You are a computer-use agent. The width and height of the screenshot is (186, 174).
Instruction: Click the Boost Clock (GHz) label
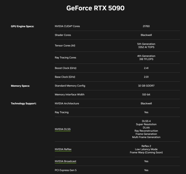pos(66,68)
